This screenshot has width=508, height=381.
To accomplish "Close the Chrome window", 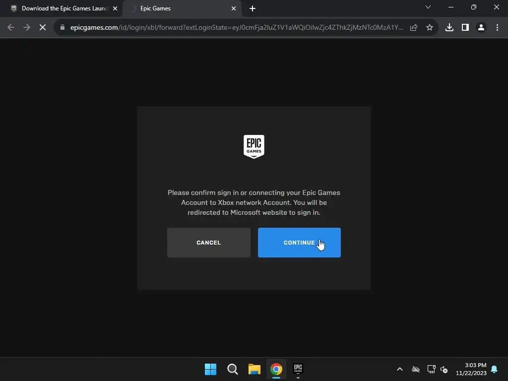I will 496,7.
